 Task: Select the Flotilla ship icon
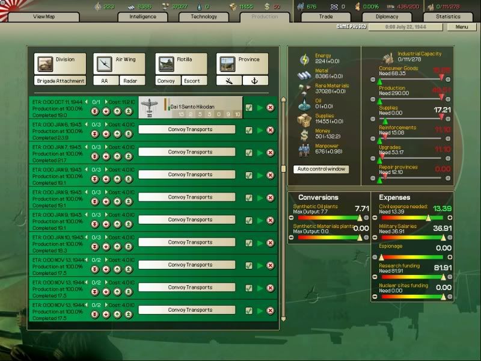[167, 64]
